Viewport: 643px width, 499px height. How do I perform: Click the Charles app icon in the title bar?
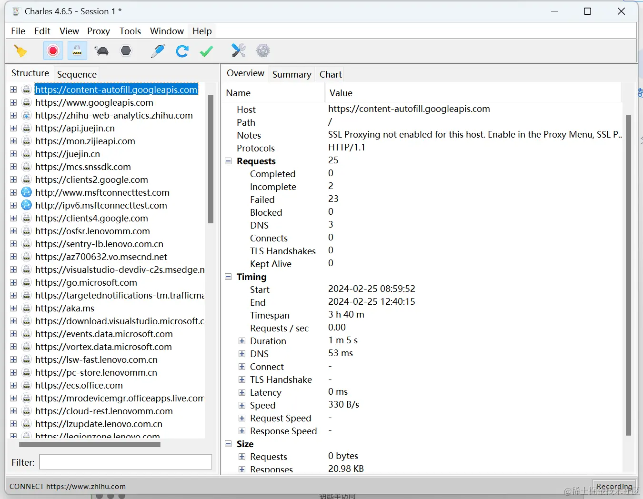16,11
